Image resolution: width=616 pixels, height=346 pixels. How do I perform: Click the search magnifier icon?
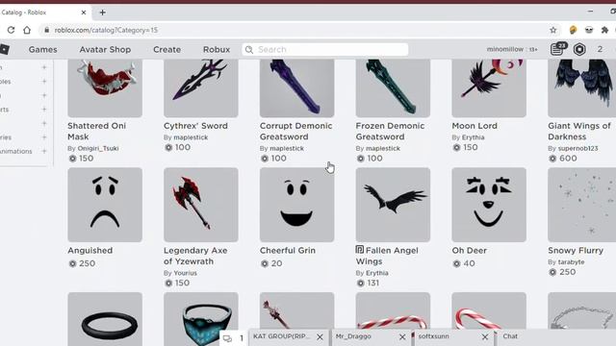[x=249, y=49]
